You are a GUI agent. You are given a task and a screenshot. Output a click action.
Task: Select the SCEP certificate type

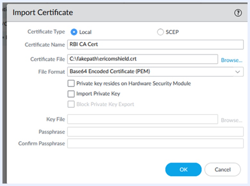tap(160, 32)
